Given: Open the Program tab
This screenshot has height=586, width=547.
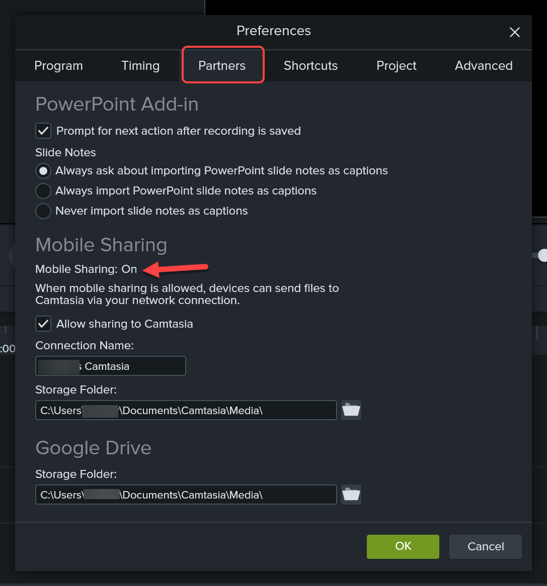Looking at the screenshot, I should (58, 66).
